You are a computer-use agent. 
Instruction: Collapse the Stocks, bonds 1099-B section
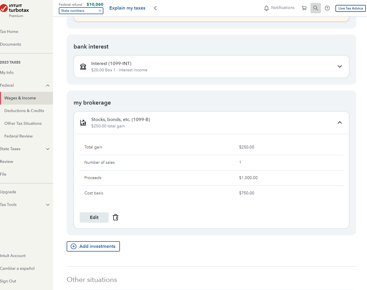(339, 122)
